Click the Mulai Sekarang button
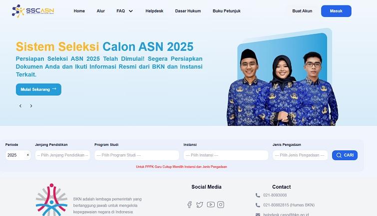The height and width of the screenshot is (216, 377). (x=38, y=90)
